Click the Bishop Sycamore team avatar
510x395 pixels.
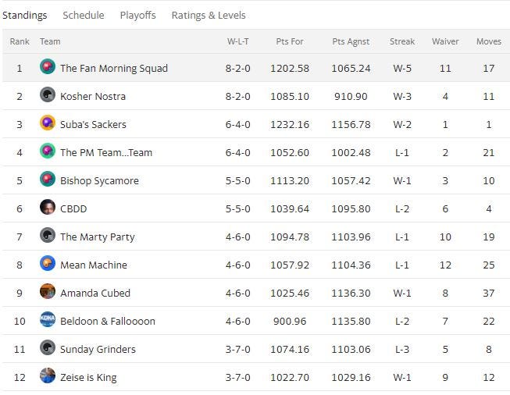[x=48, y=180]
